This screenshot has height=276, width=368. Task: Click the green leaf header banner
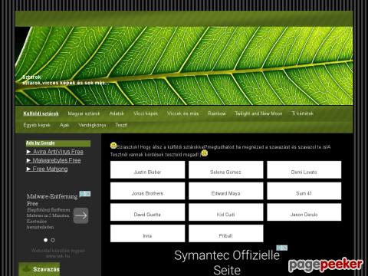pyautogui.click(x=184, y=66)
